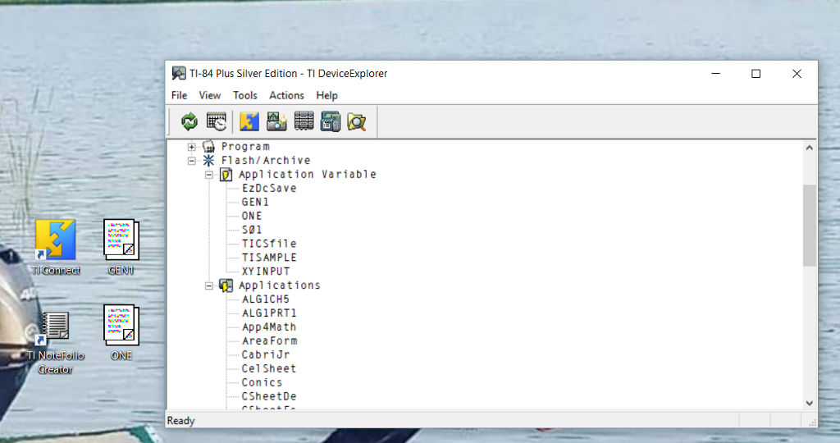Select the AreaForm application
Viewport: 840px width, 443px height.
[x=269, y=341]
